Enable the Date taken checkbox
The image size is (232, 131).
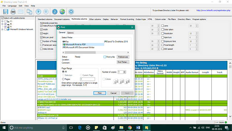pos(162,30)
